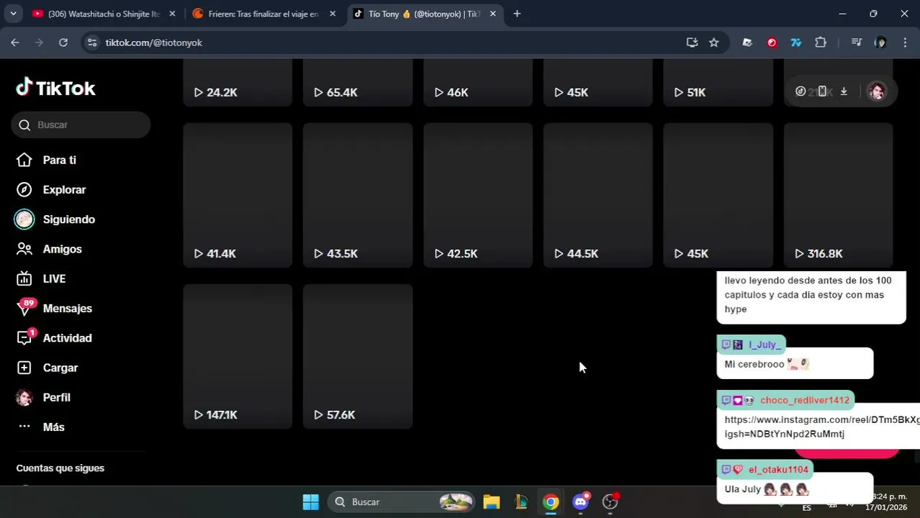
Task: Click the install app icon in address bar
Action: tap(692, 42)
